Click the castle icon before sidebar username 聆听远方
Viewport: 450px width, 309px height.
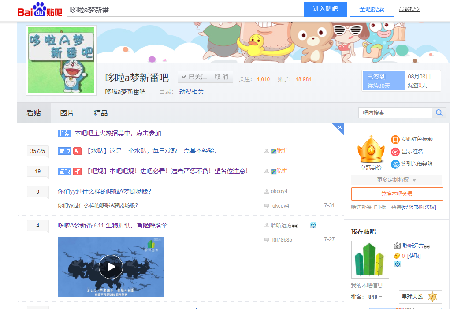click(397, 246)
